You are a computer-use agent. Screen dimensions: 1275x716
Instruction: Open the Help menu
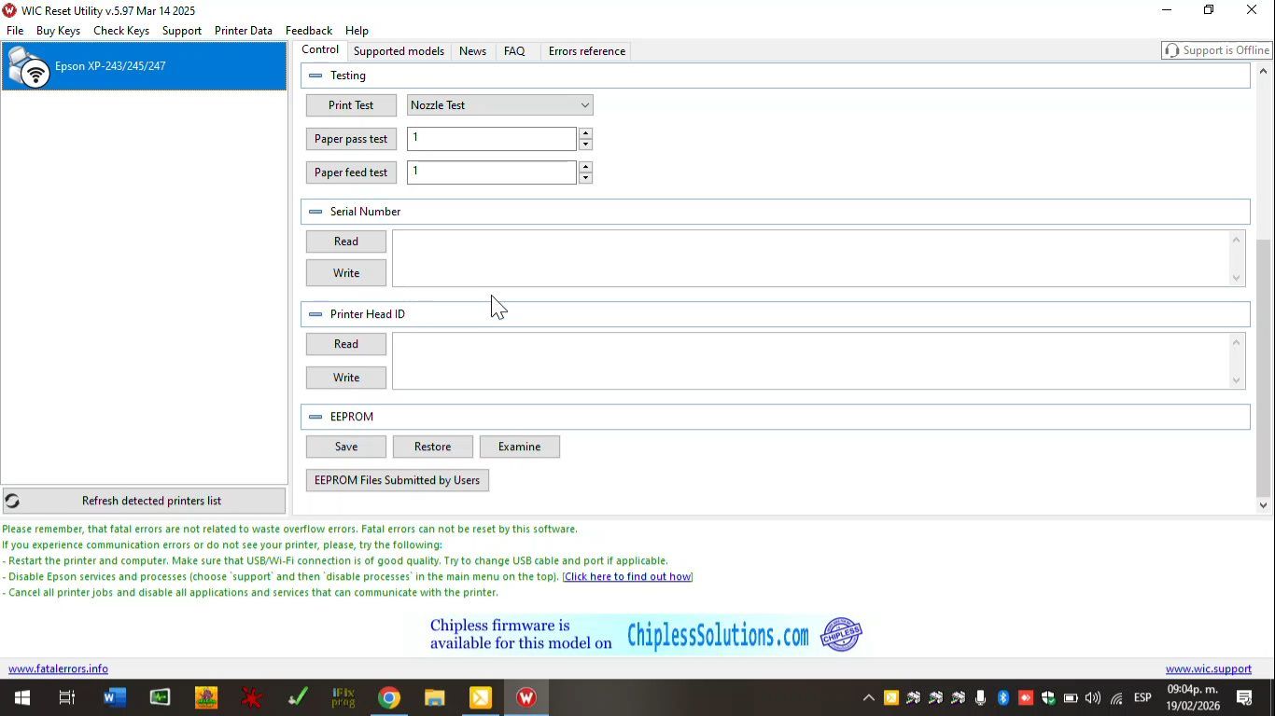tap(357, 31)
